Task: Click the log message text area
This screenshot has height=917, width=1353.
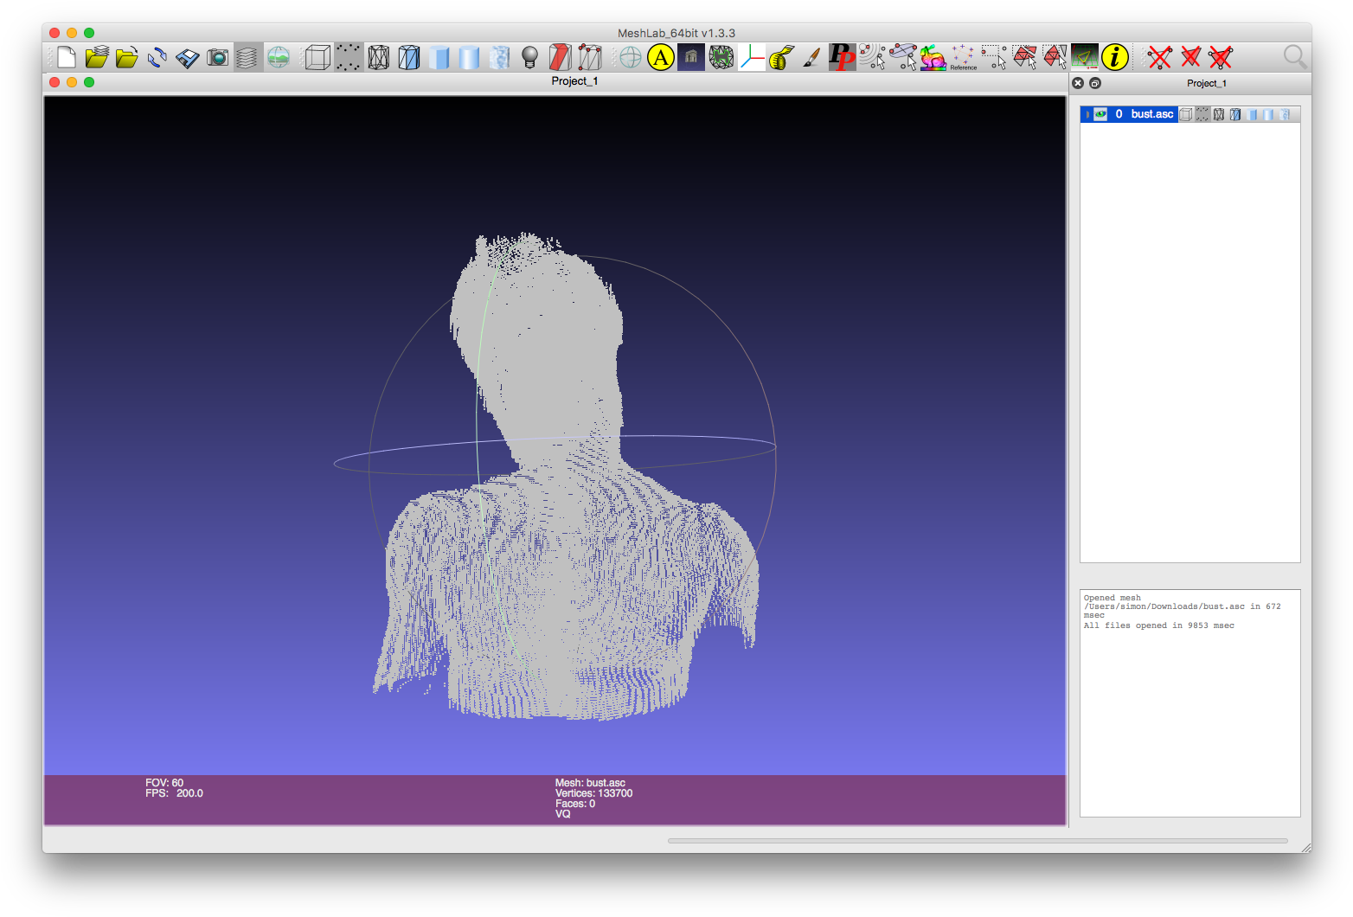Action: click(1189, 702)
